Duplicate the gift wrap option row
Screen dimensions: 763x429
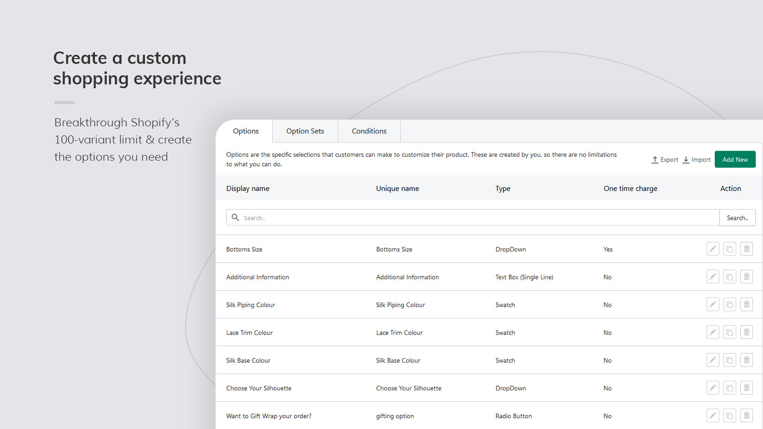pos(730,416)
